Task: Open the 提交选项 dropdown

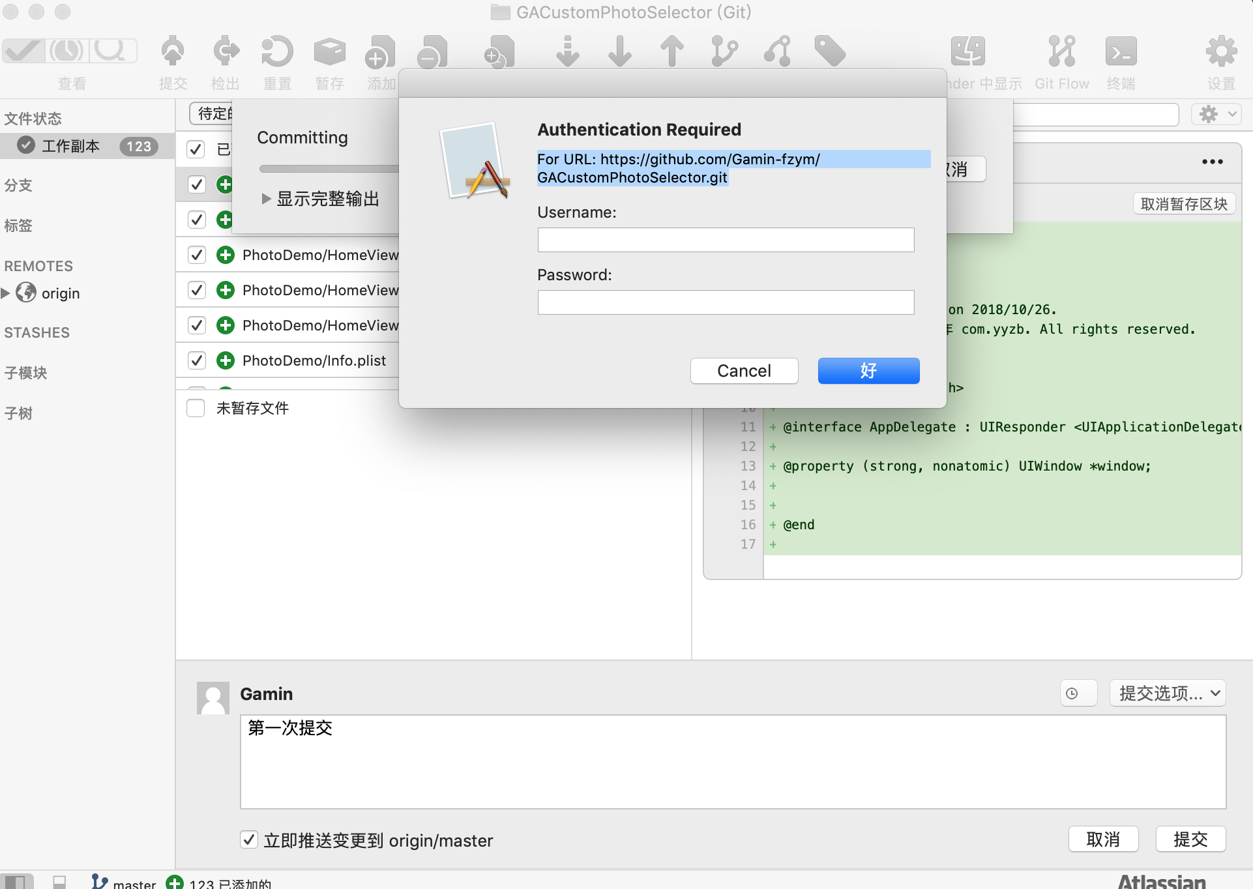Action: pyautogui.click(x=1168, y=693)
